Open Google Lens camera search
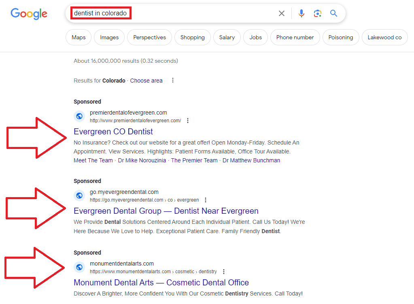 [317, 13]
